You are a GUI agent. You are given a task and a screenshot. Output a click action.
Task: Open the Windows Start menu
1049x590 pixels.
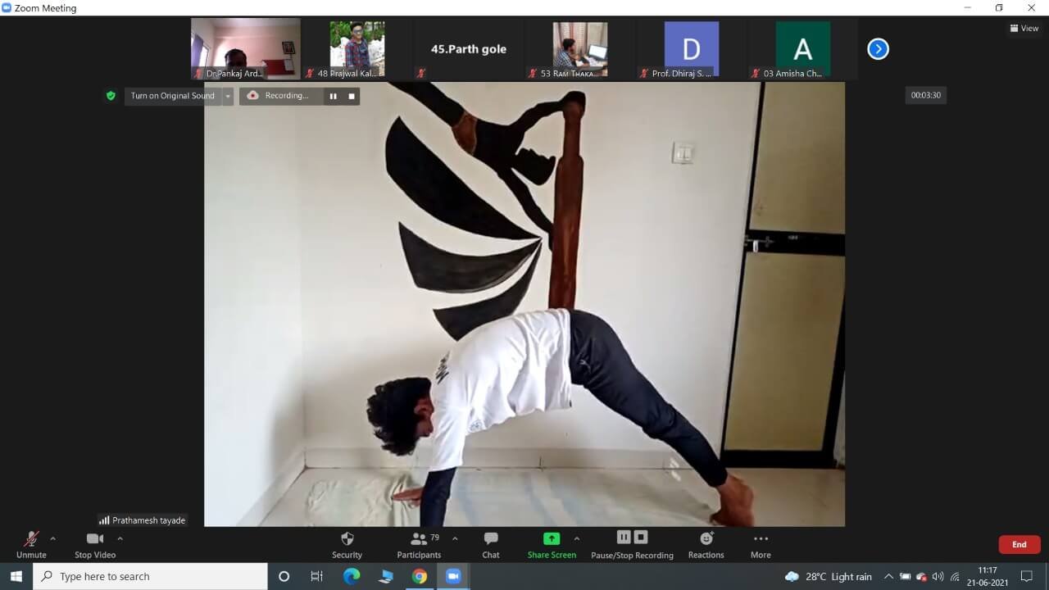[16, 576]
